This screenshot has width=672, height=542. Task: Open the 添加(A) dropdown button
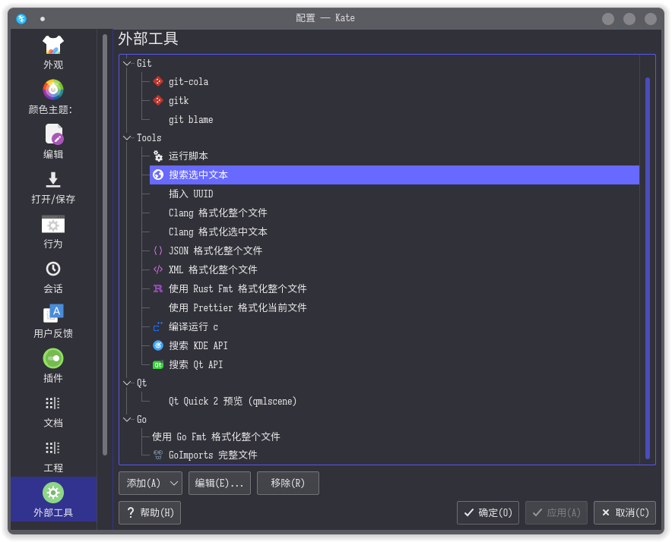click(x=151, y=483)
